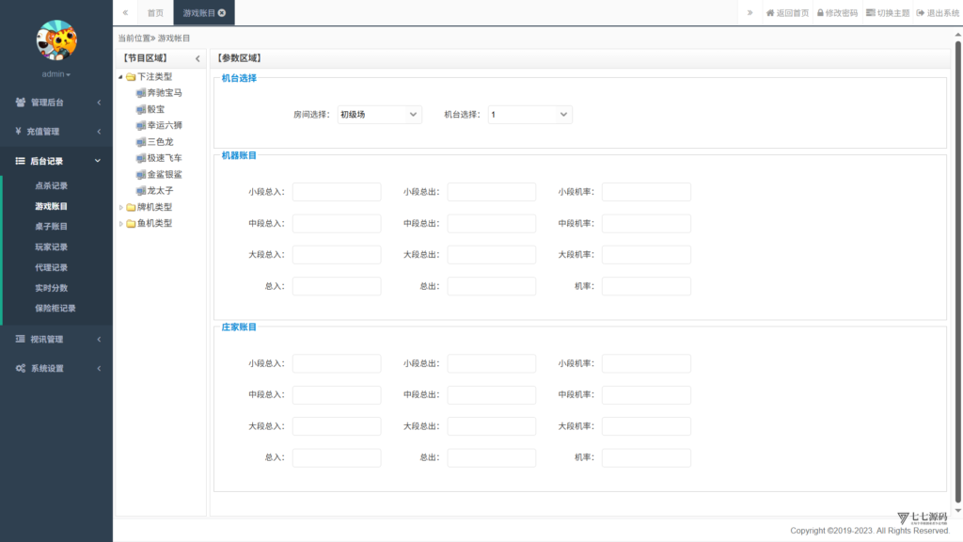Click the 管理后台 users icon
Screen dimensions: 963x542
click(21, 102)
